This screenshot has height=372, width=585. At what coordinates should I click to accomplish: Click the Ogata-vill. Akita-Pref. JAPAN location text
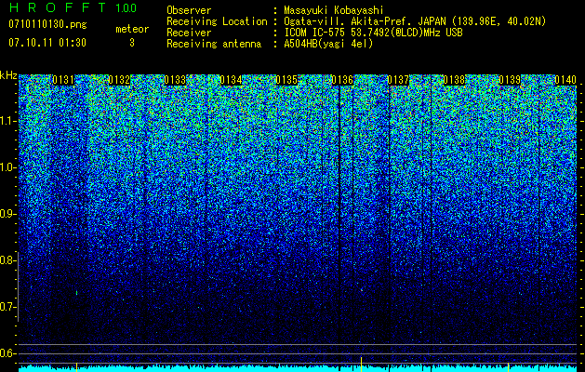[x=415, y=22]
